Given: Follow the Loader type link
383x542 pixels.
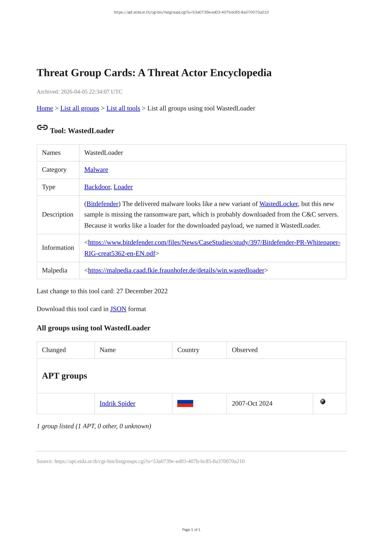Looking at the screenshot, I should tap(123, 187).
